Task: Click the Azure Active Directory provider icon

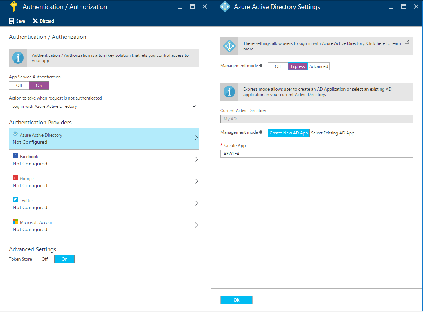Action: click(x=15, y=134)
